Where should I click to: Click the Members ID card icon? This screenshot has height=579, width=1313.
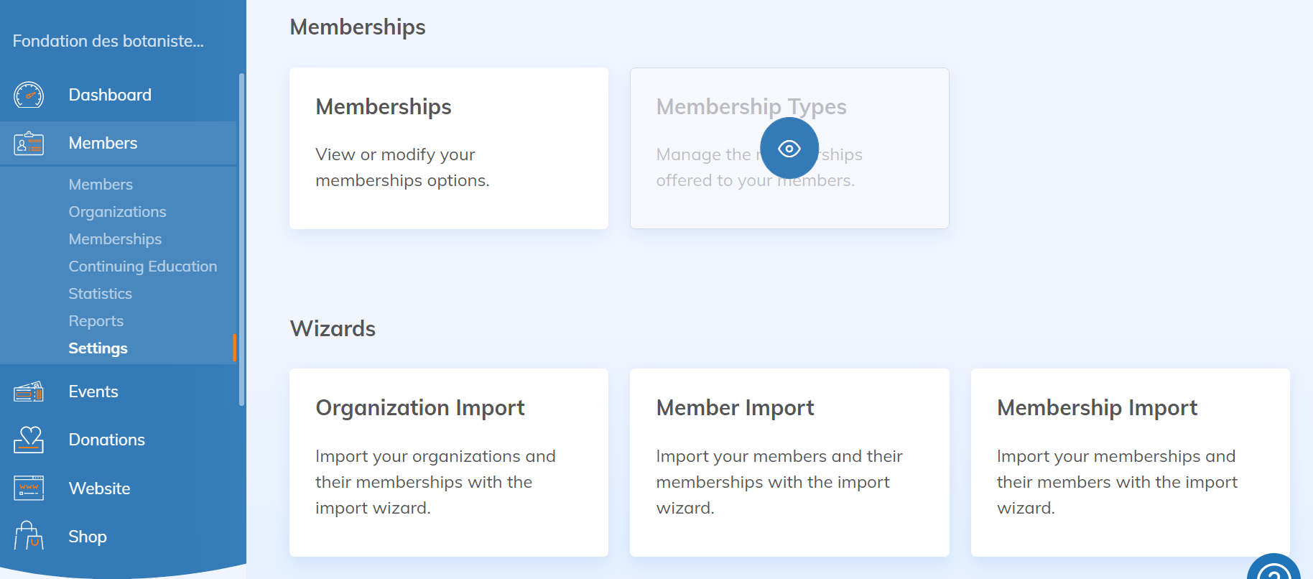pos(29,144)
